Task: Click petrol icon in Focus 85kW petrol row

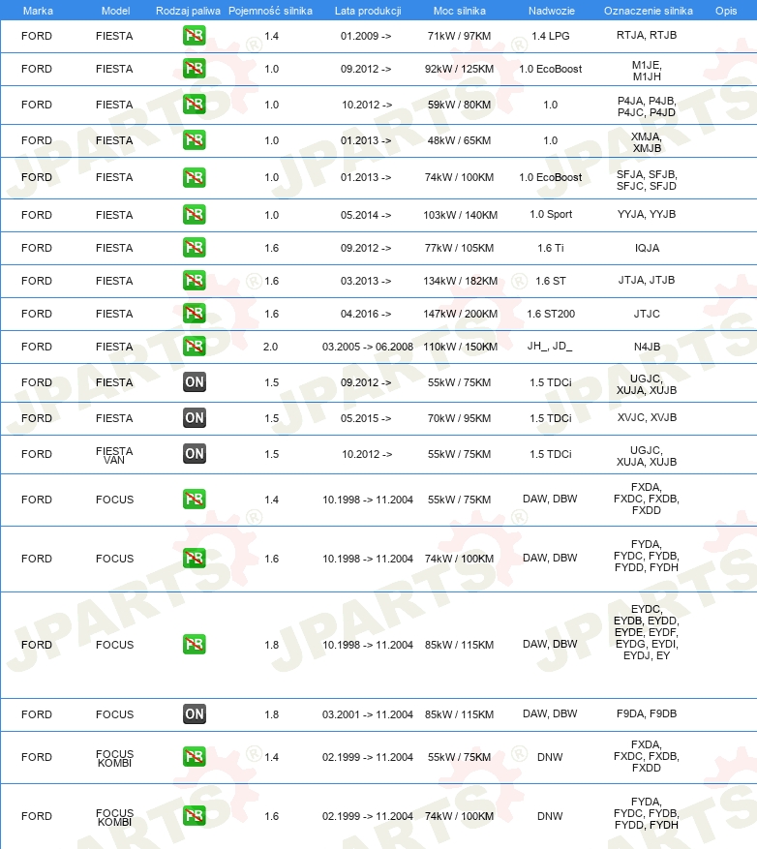Action: tap(195, 645)
